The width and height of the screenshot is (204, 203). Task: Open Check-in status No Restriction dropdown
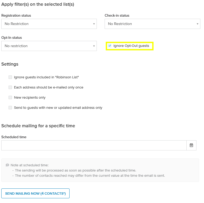click(152, 24)
